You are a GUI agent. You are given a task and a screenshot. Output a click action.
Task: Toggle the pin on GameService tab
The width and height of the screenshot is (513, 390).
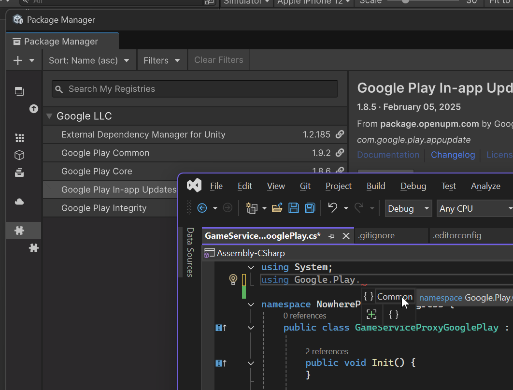pyautogui.click(x=331, y=236)
